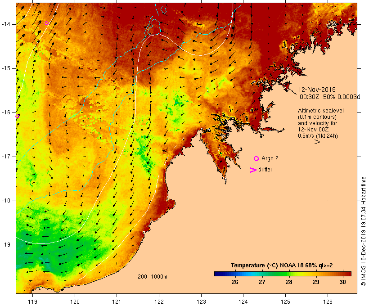Click the Argo float marker near -14 latitude
Viewport: 369px width, 306px height.
[47, 23]
